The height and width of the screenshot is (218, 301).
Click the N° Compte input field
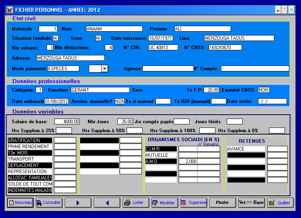coord(255,69)
